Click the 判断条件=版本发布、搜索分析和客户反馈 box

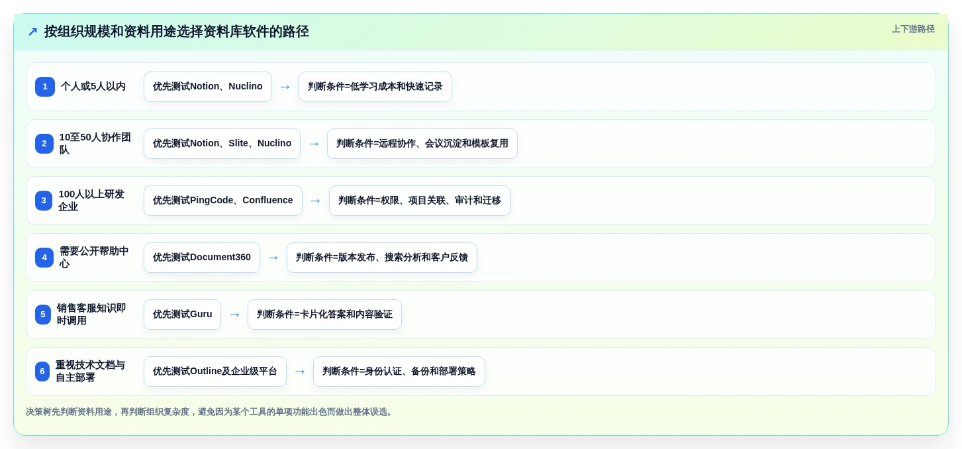click(382, 258)
